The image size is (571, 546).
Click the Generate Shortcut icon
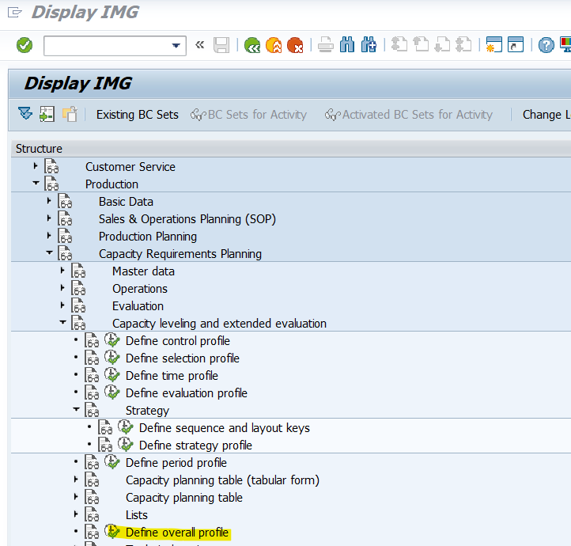click(x=516, y=45)
